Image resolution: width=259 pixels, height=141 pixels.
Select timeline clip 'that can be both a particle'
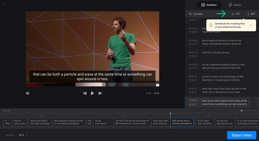[182, 122]
